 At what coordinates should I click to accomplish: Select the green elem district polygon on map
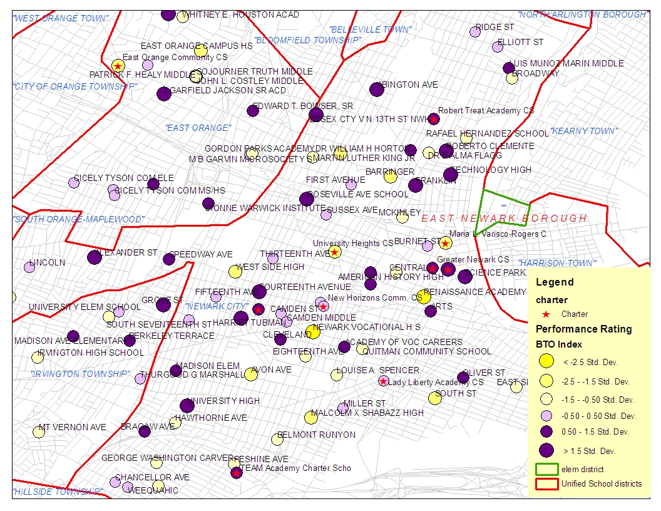pyautogui.click(x=504, y=204)
